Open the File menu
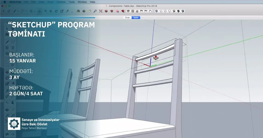 point(26,2)
